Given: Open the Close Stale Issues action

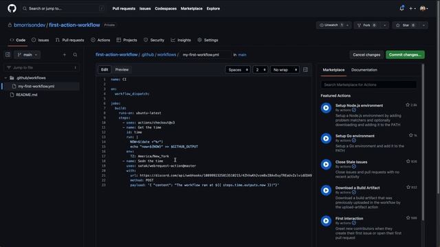Looking at the screenshot, I should 351,162.
